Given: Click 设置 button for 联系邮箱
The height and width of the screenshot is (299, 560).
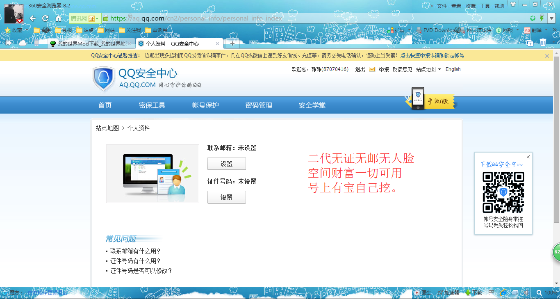Looking at the screenshot, I should 227,164.
